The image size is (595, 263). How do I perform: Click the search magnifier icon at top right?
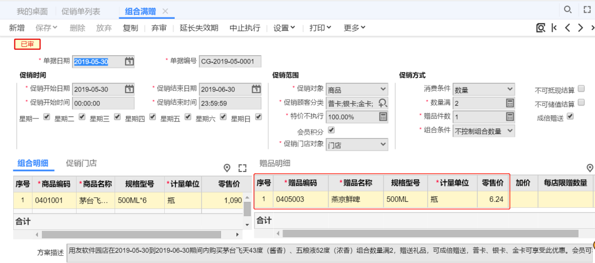(x=567, y=10)
